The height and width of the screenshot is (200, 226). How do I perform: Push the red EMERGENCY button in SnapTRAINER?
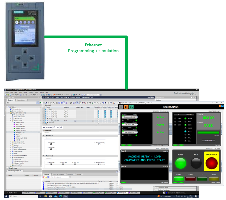coord(212,163)
